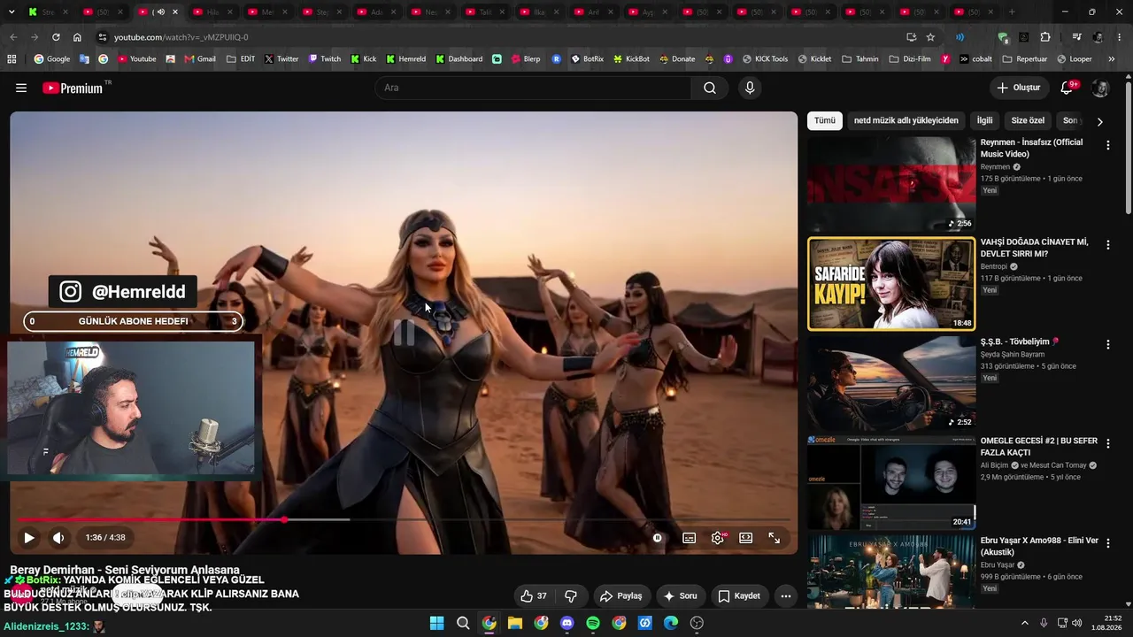Open the 'Safaride Kayıp' Bentropi thumbnail
The image size is (1133, 637).
coord(891,284)
